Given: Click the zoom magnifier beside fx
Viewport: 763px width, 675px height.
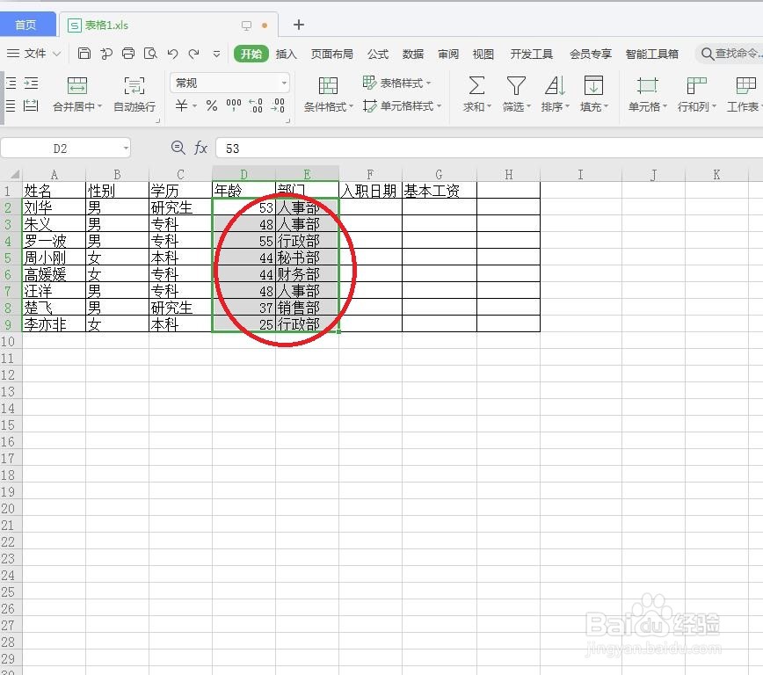Looking at the screenshot, I should pos(178,148).
